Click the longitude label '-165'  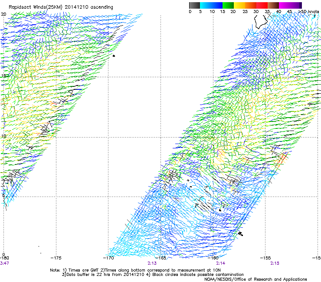tap(160, 258)
